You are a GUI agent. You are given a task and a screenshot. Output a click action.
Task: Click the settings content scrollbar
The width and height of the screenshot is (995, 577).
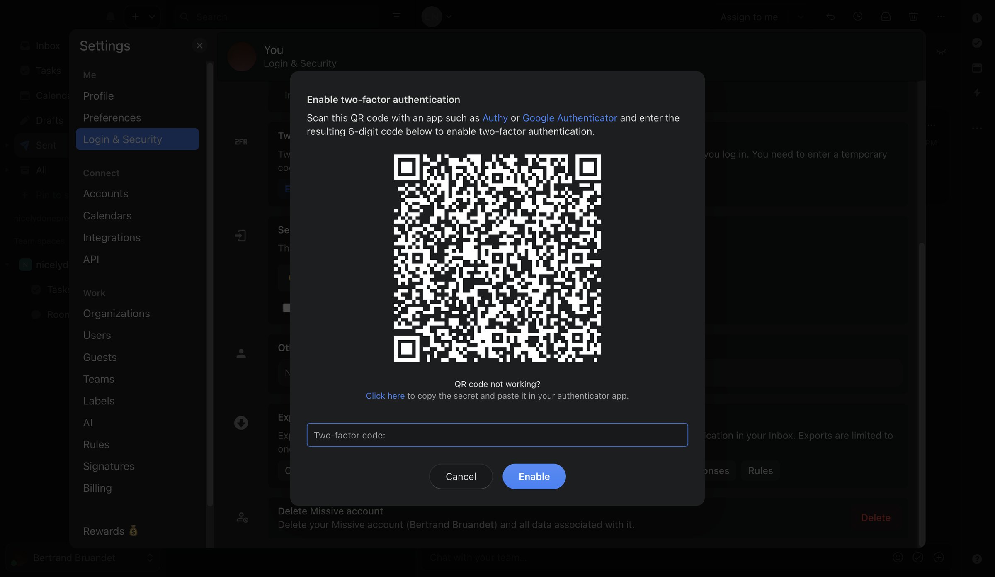(921, 394)
